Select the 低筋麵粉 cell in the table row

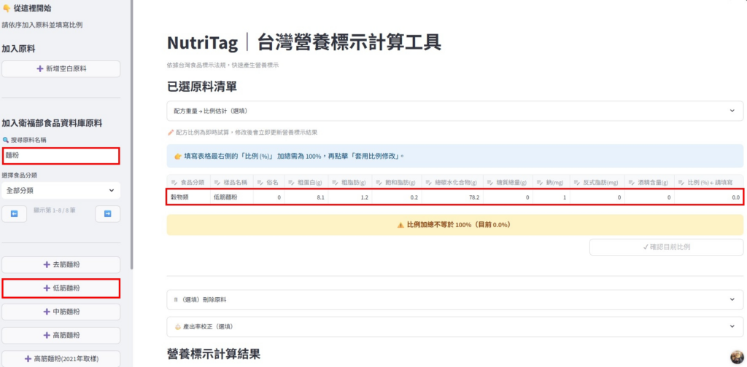231,197
